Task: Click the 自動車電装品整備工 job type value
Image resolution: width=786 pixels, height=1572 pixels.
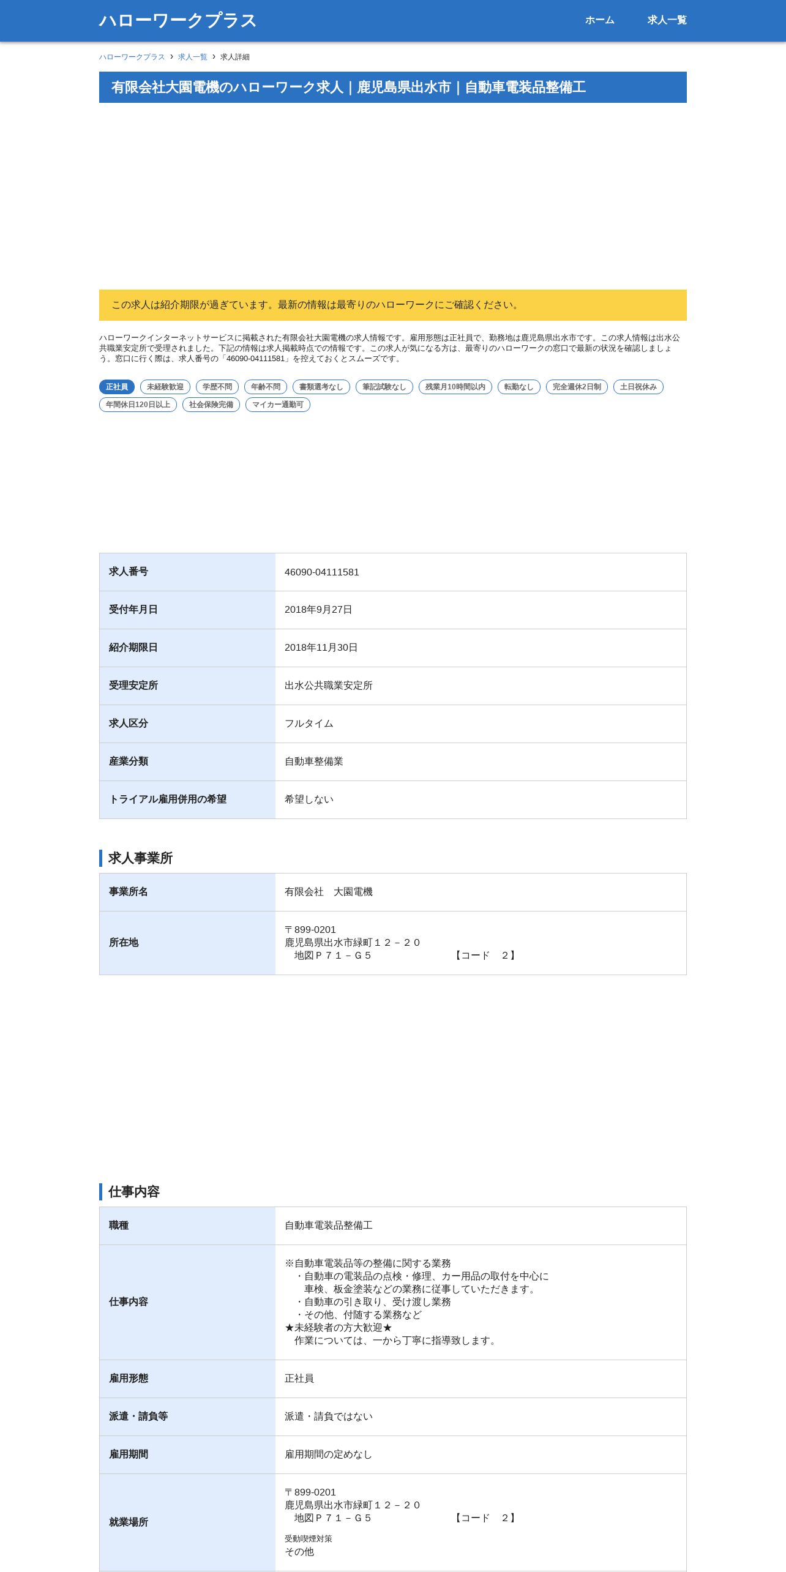Action: coord(329,1226)
